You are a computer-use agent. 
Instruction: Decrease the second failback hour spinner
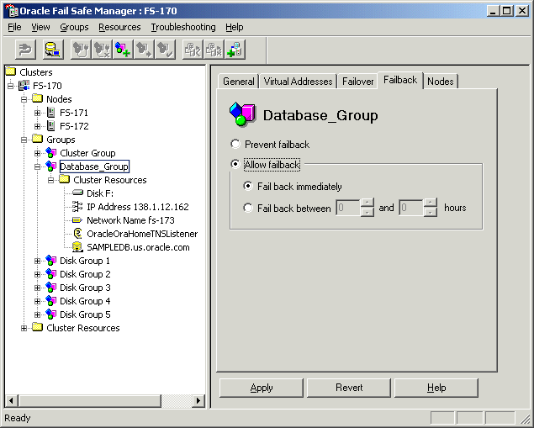click(x=431, y=213)
